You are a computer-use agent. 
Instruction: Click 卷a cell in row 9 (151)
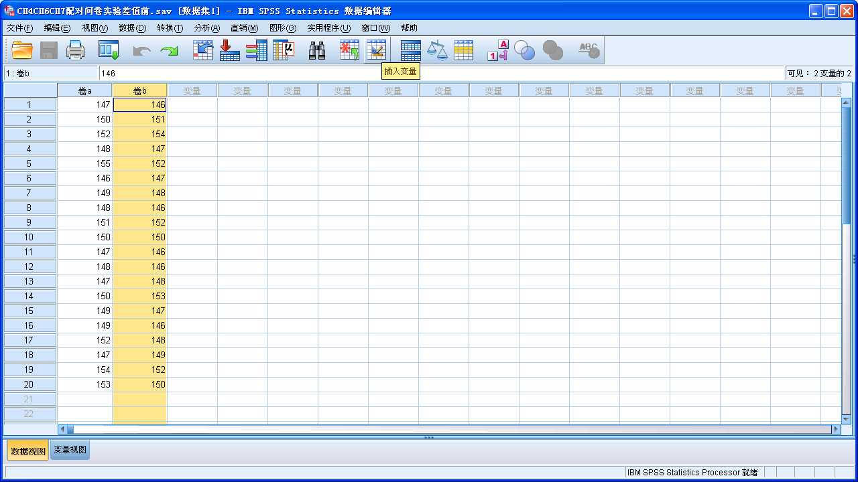tap(85, 222)
